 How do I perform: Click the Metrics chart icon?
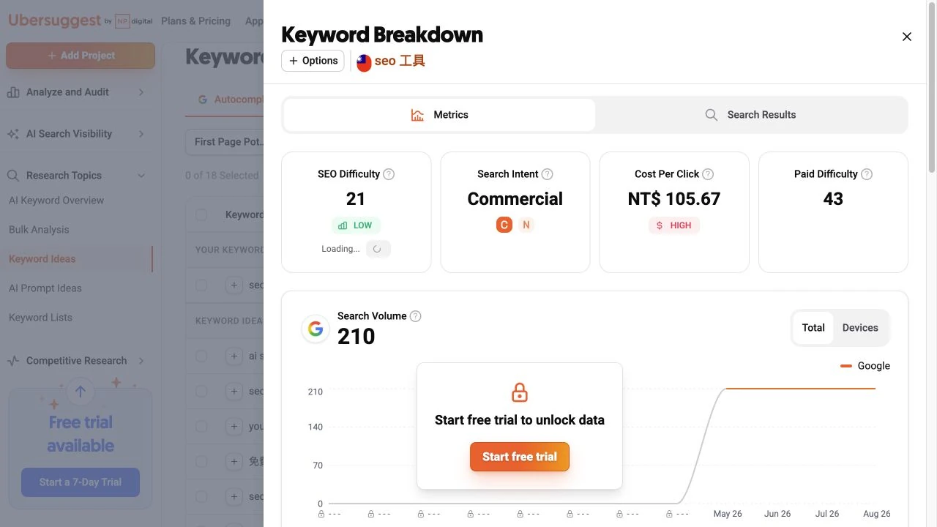click(417, 115)
